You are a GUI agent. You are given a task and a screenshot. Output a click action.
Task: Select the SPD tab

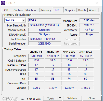pyautogui.click(x=58, y=10)
